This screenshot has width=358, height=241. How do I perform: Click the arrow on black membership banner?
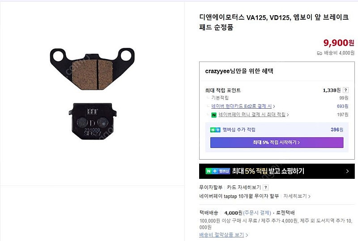point(347,171)
